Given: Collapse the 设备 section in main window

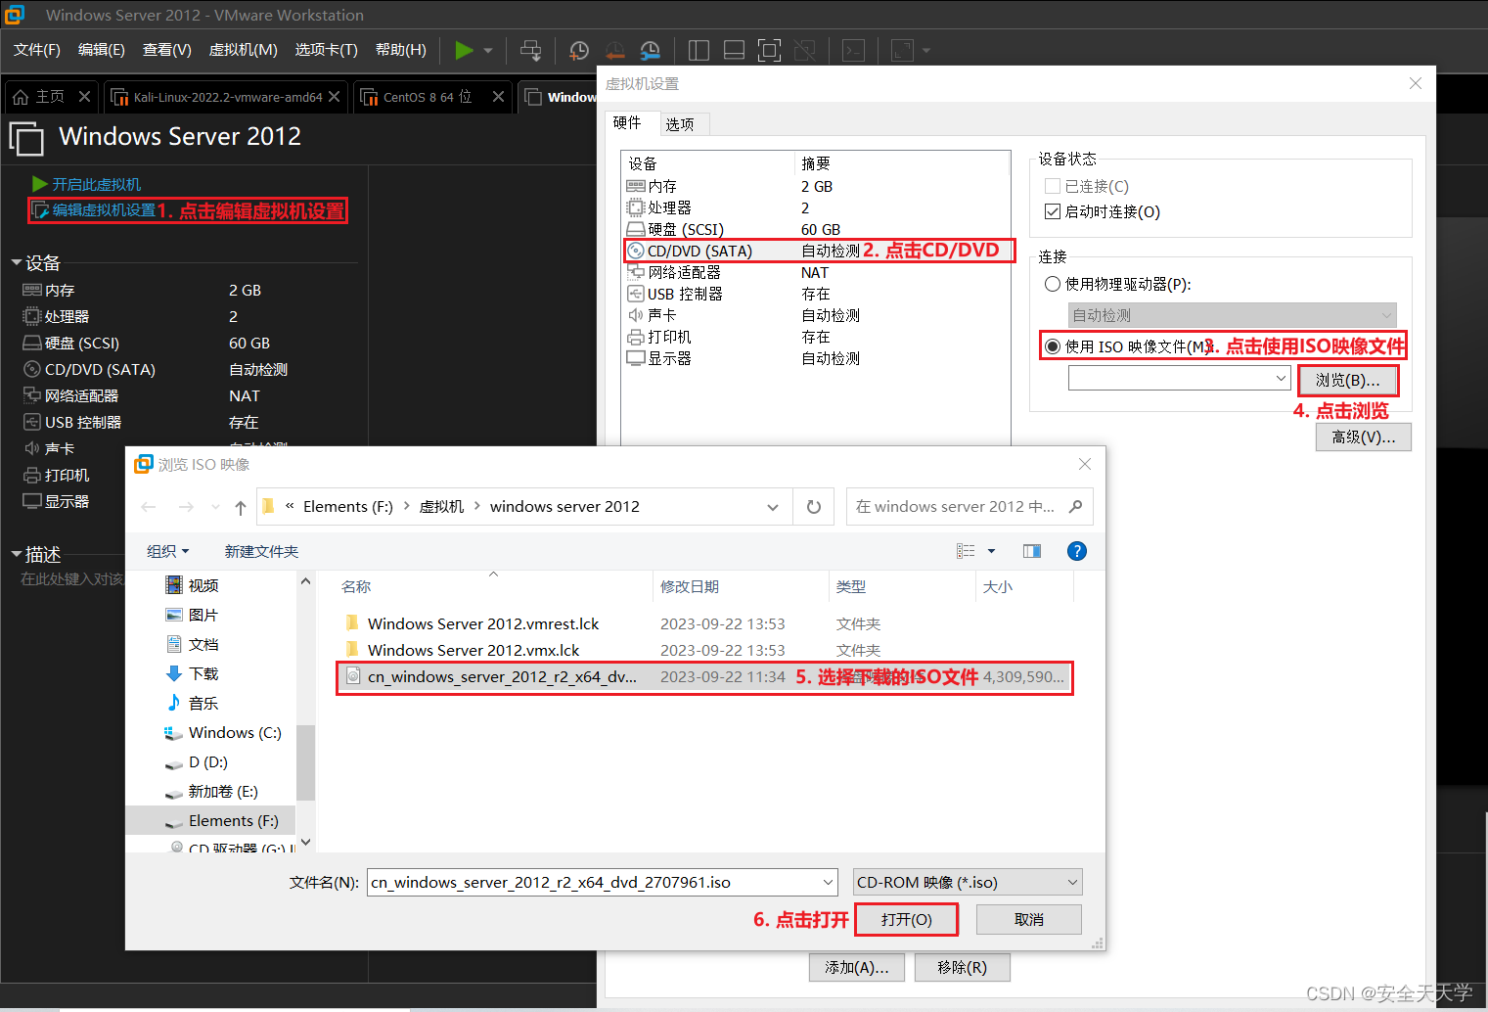Looking at the screenshot, I should coord(17,262).
